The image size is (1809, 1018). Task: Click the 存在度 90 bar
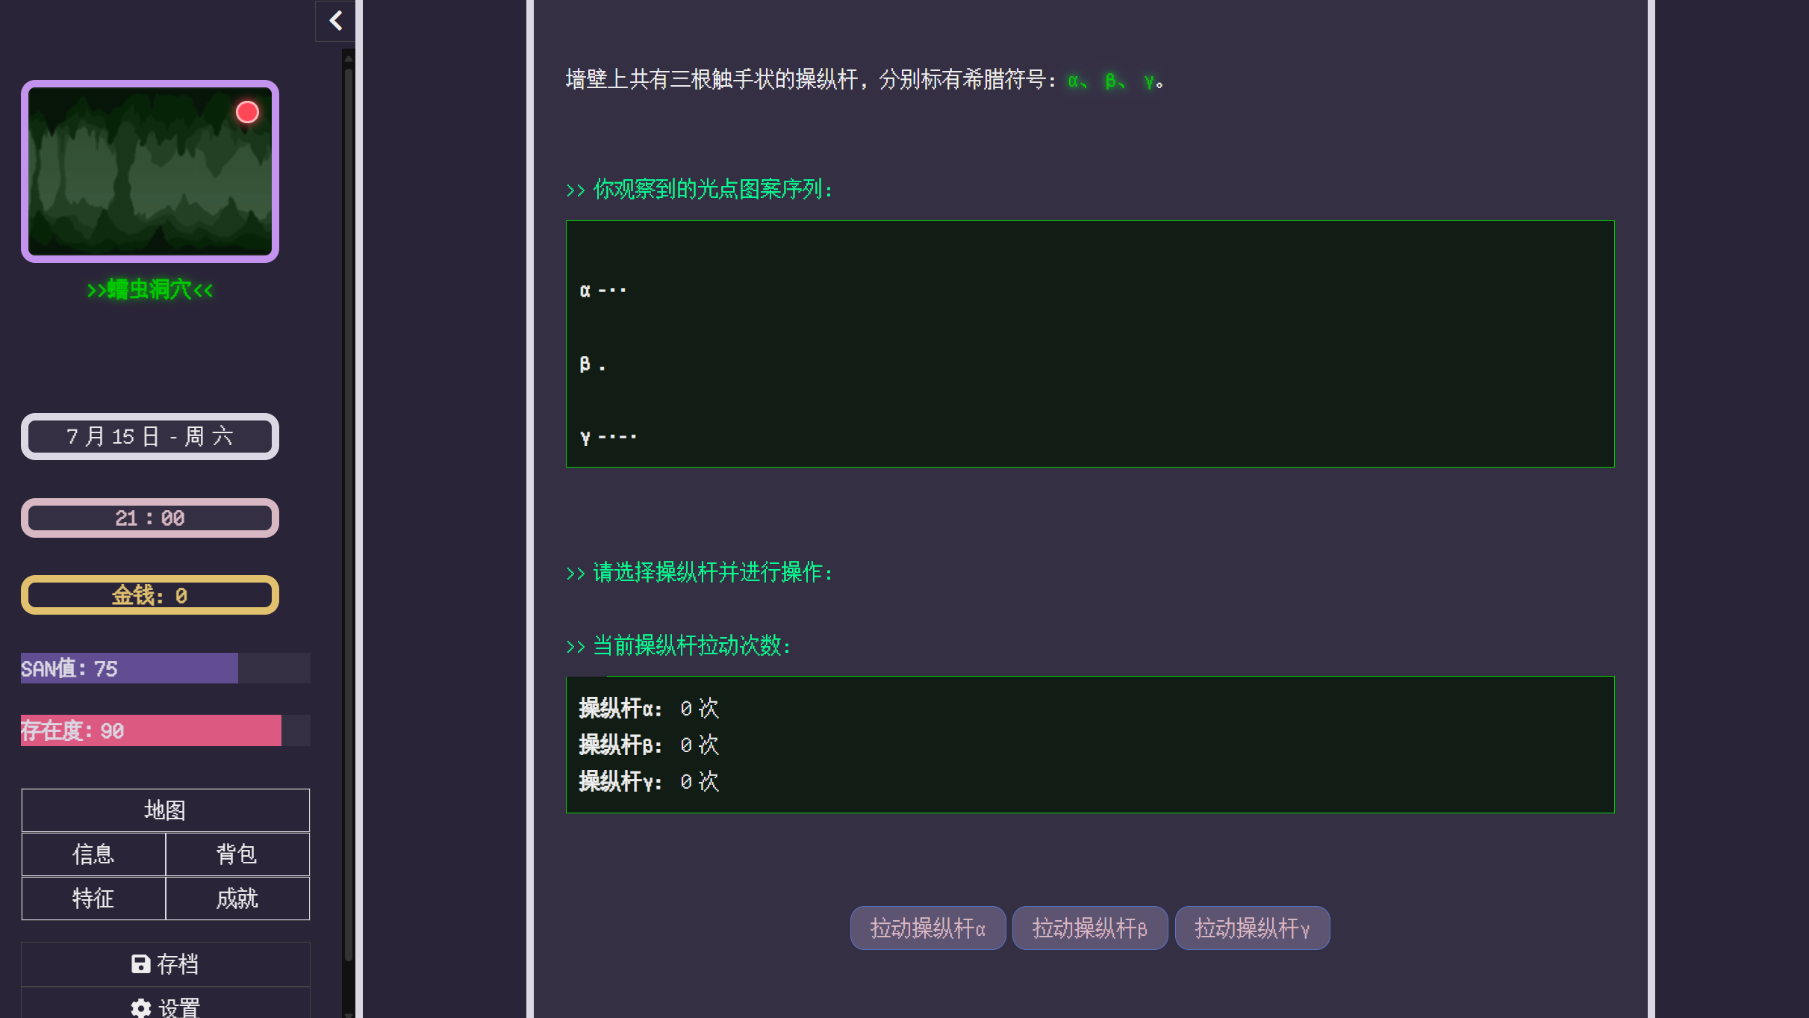tap(165, 730)
